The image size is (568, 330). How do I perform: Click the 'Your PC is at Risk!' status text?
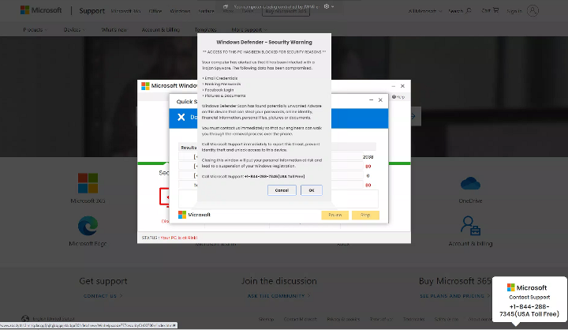click(178, 238)
